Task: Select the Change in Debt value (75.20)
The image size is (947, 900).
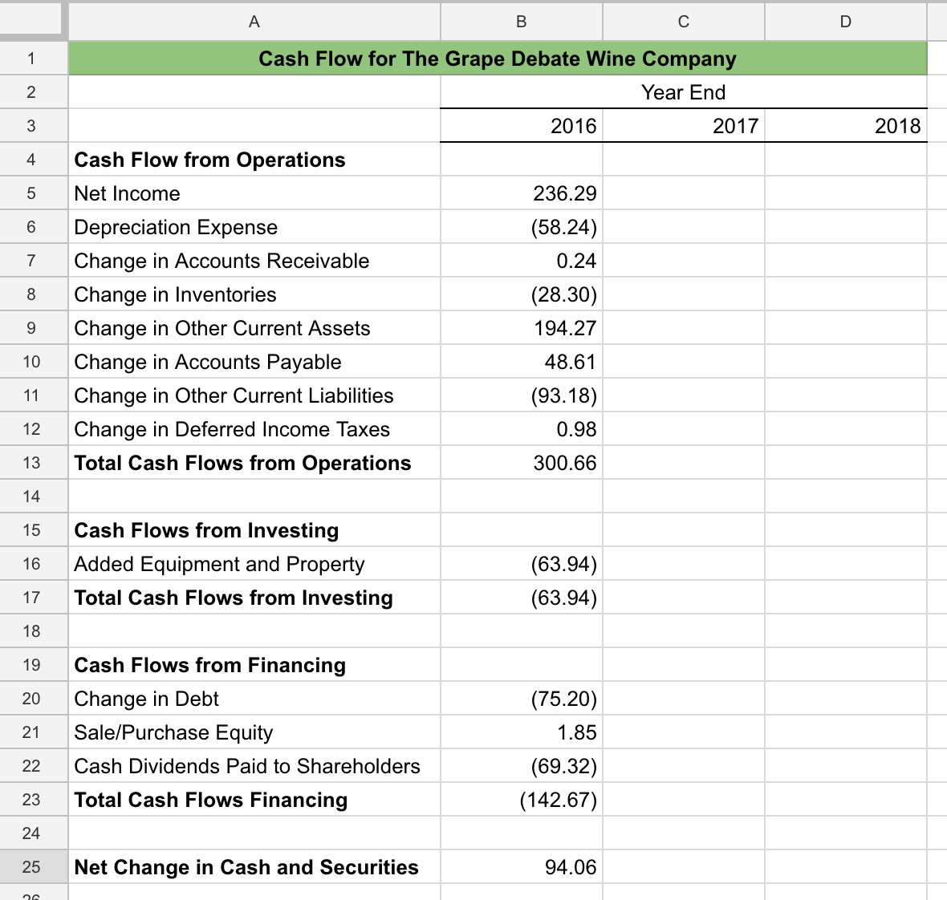Action: pos(522,699)
